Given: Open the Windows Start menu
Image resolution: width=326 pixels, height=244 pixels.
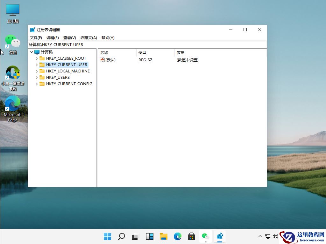Looking at the screenshot, I should (x=107, y=236).
